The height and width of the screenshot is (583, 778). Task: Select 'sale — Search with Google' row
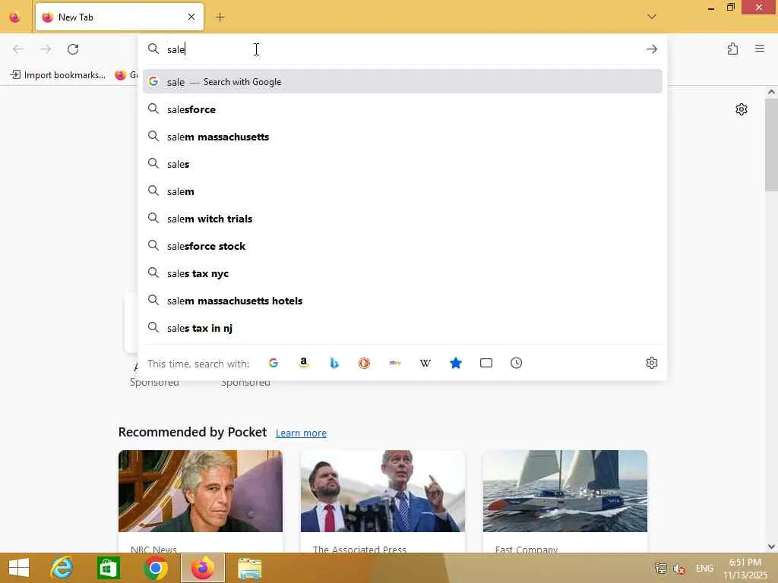pos(403,82)
